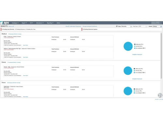Viewport: 163px width, 122px height.
Task: Click the version number in the footer
Action: tap(159, 99)
